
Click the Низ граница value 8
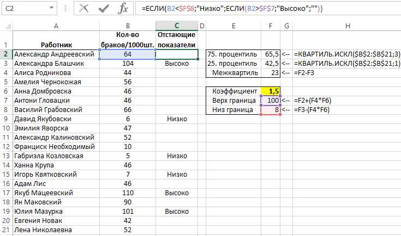point(271,110)
